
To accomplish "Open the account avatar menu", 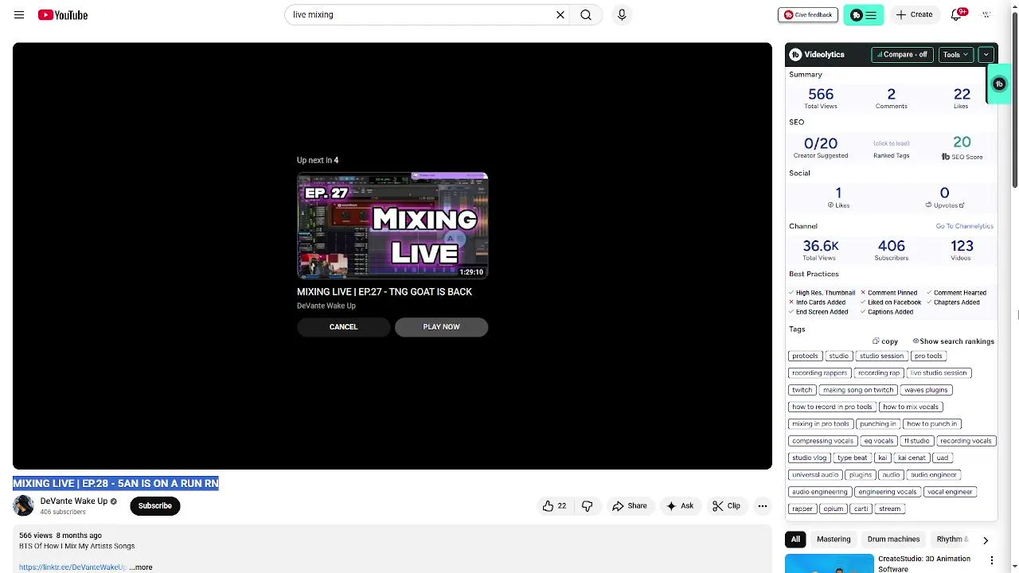I will pos(986,14).
